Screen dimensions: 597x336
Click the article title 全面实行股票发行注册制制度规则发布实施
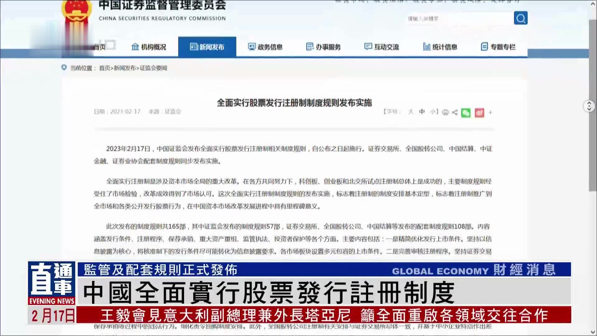pos(294,103)
